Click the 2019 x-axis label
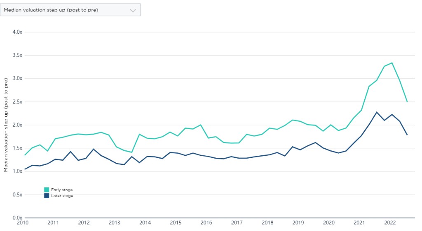This screenshot has height=231, width=422. (x=298, y=223)
